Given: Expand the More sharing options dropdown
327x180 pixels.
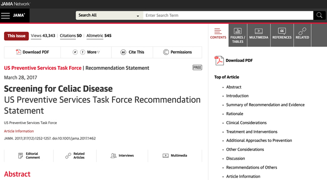Looking at the screenshot, I should click(93, 52).
